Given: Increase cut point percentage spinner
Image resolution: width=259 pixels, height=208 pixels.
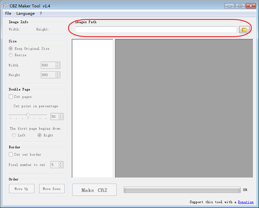Looking at the screenshot, I should tap(61, 115).
